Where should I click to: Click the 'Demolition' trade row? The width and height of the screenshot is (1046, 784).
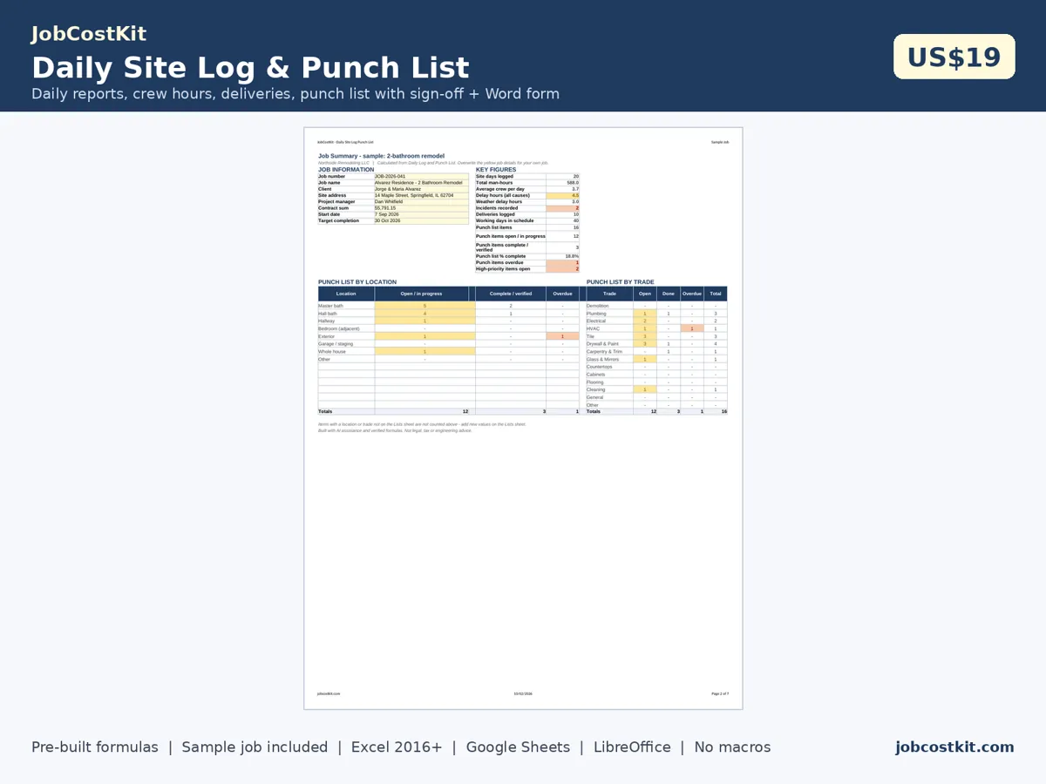[x=656, y=306]
